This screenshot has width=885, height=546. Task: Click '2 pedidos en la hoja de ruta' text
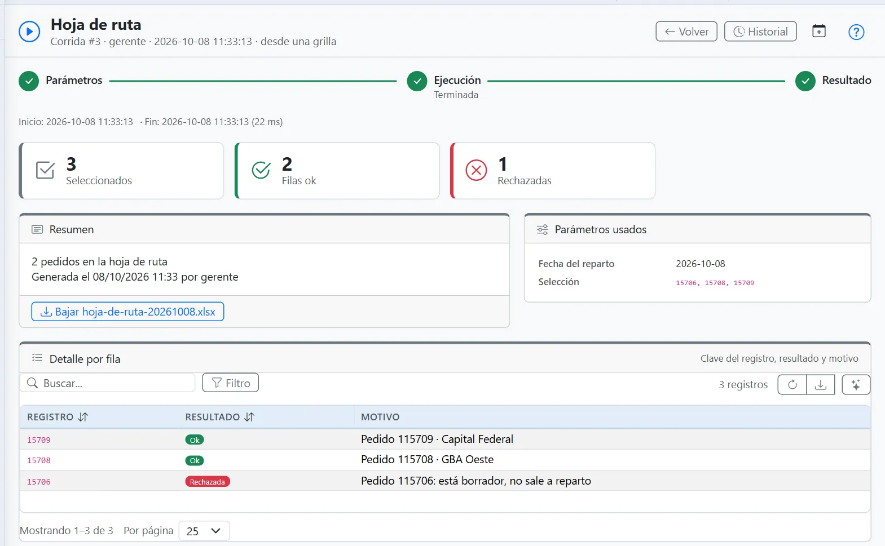pos(99,261)
